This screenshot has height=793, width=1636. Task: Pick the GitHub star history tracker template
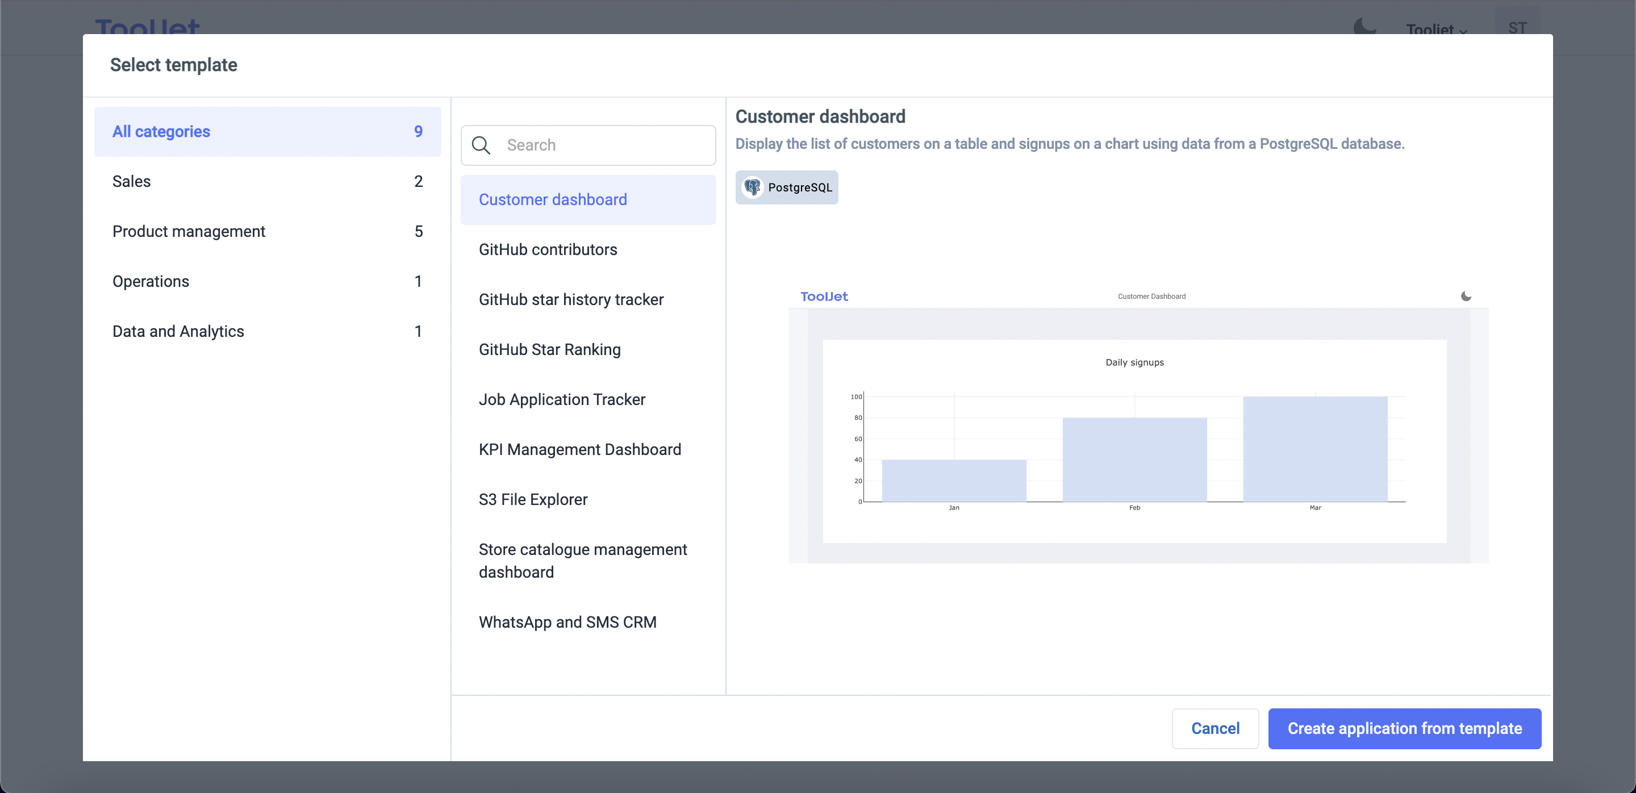tap(571, 300)
